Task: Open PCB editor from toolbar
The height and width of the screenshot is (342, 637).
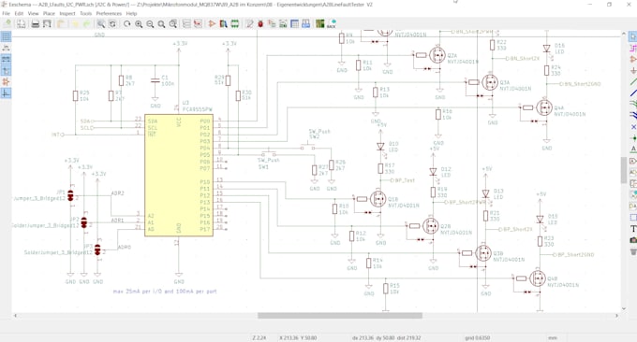Action: (x=320, y=24)
